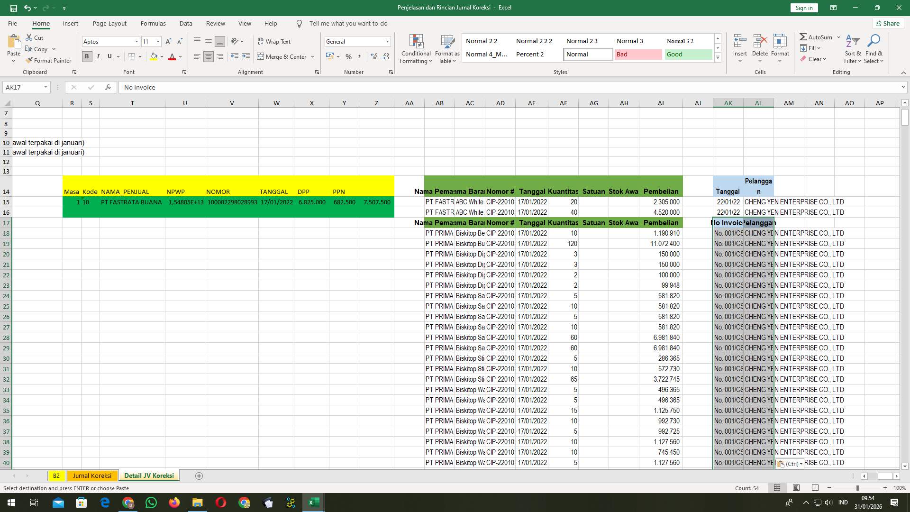Toggle Italic formatting

coord(98,56)
